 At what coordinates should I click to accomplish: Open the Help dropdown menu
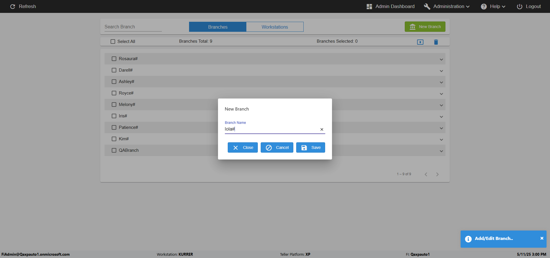coord(493,6)
